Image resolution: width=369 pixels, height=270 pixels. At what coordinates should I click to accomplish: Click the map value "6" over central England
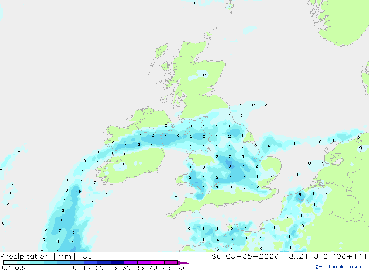point(230,167)
